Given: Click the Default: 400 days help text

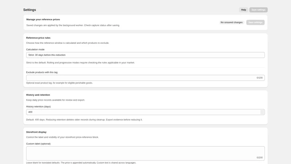Looking at the screenshot, I should 84,120.
